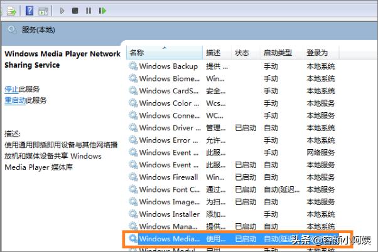Click 本地系统 in the Windows Mana... row
The height and width of the screenshot is (252, 378).
[x=321, y=226]
